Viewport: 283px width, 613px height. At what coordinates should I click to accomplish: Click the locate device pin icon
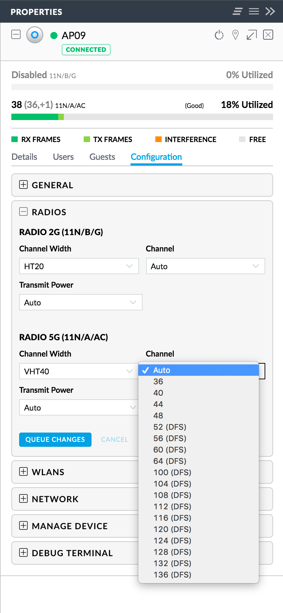(x=235, y=35)
